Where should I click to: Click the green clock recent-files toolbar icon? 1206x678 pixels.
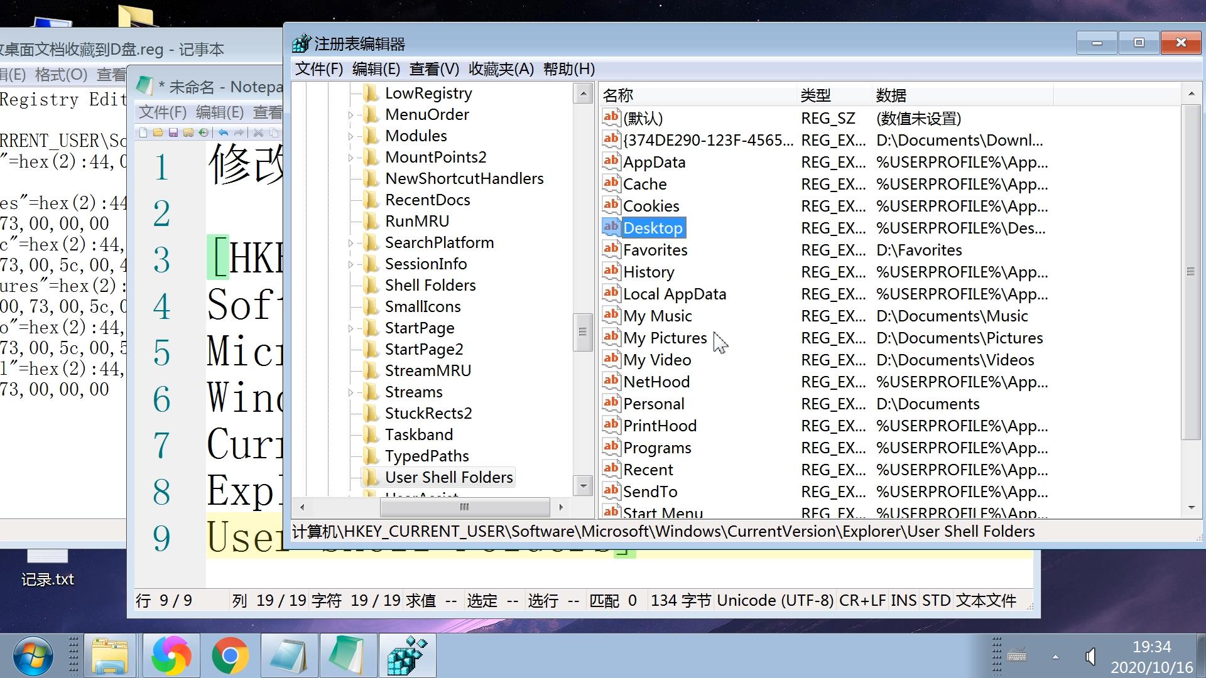[204, 132]
